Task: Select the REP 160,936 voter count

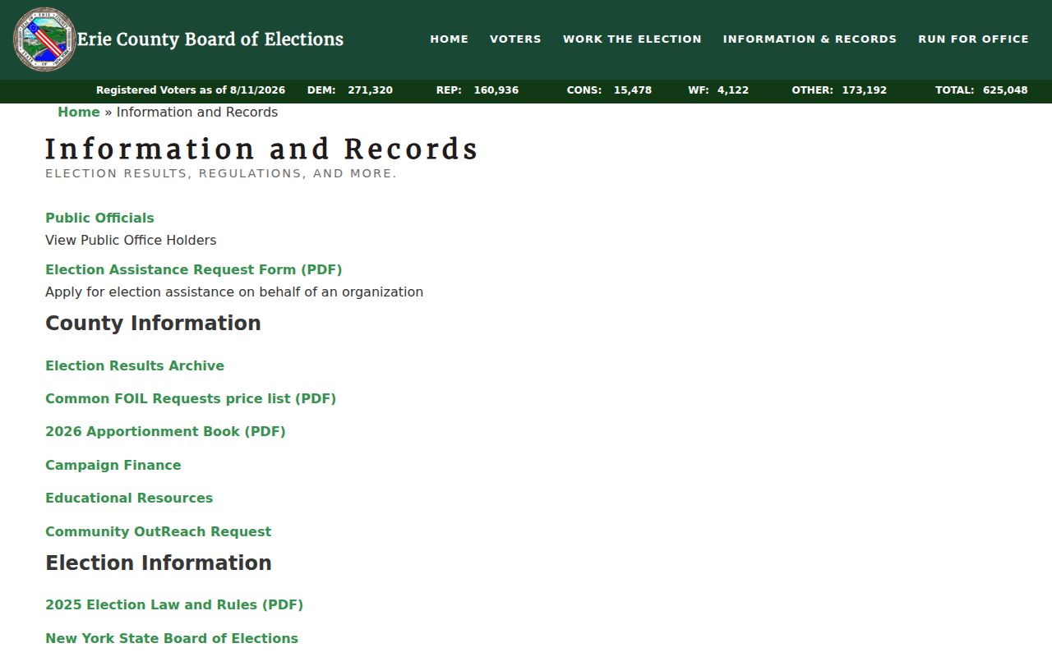Action: point(478,90)
